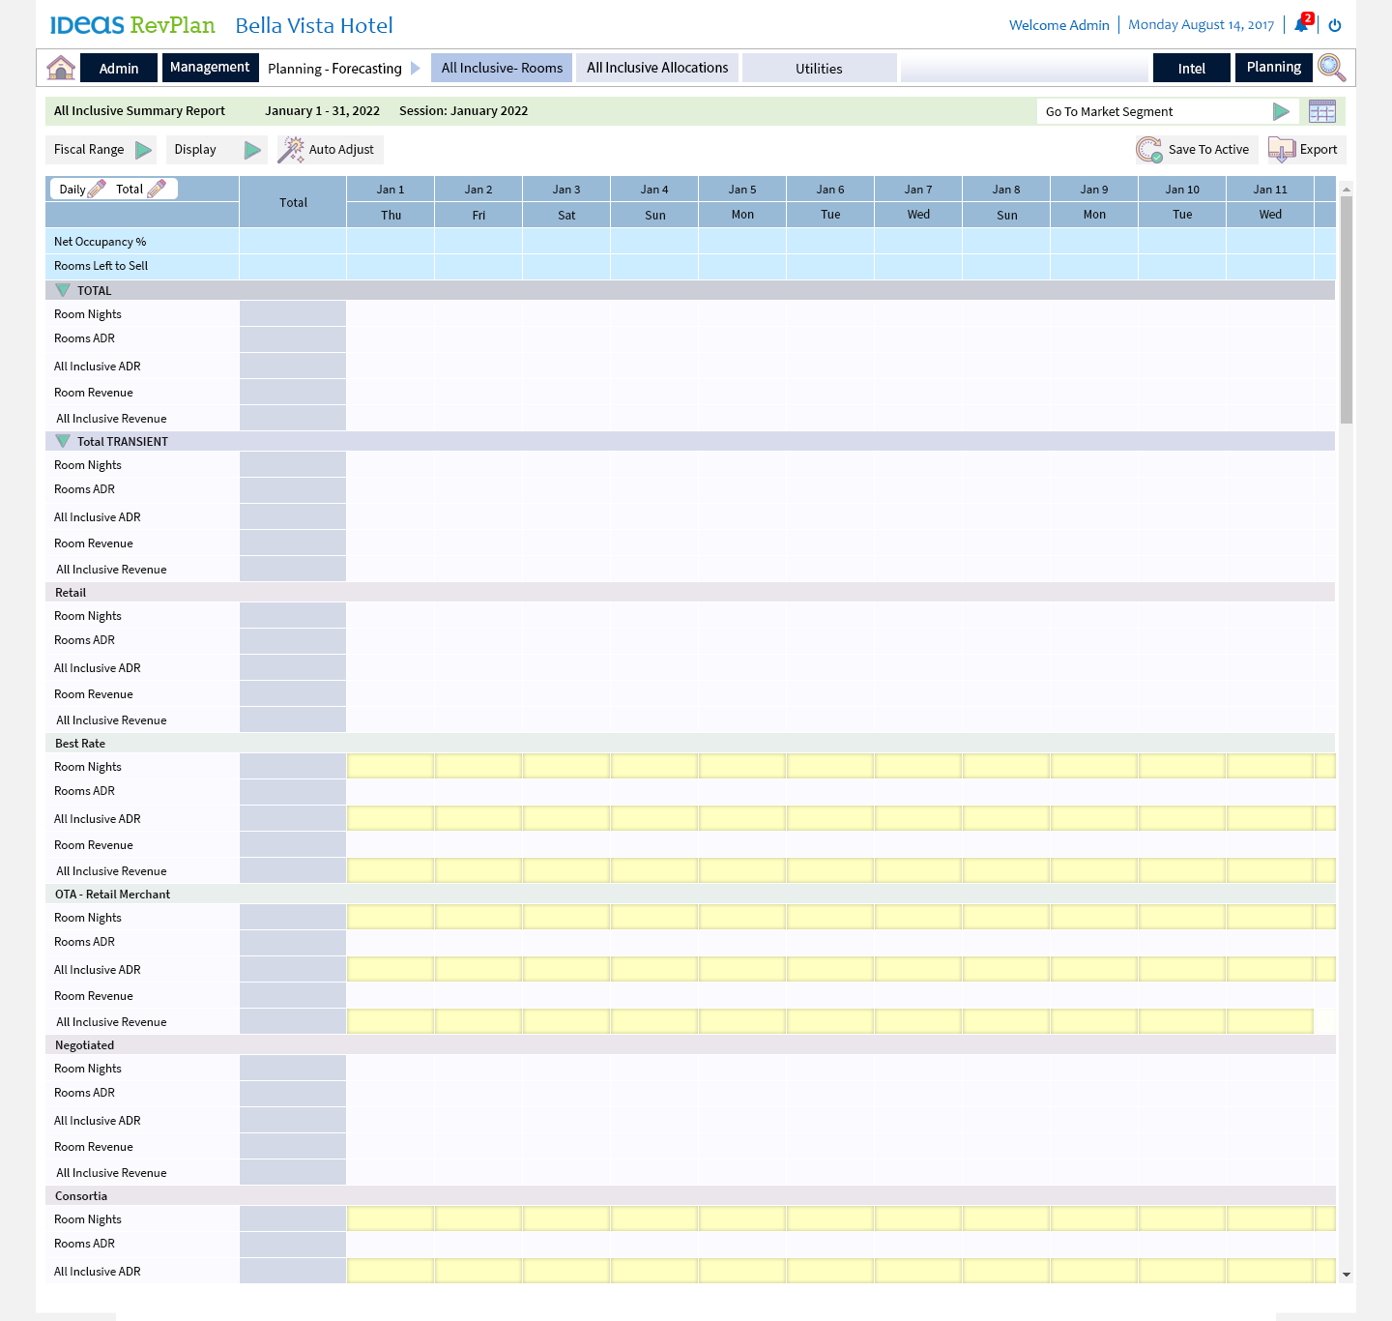Image resolution: width=1392 pixels, height=1321 pixels.
Task: Collapse the TOTAL section triangle
Action: (63, 290)
